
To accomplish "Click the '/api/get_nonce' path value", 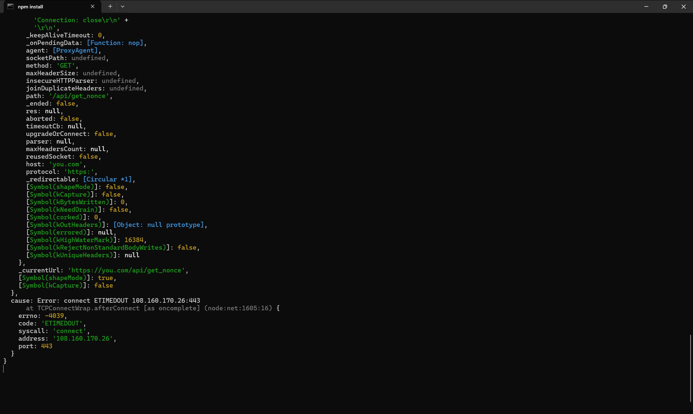I will tap(79, 96).
